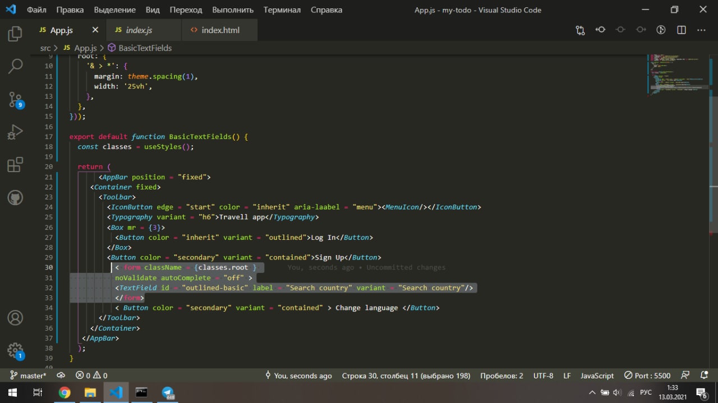Change indentation via Пробелов: 2
Image resolution: width=718 pixels, height=403 pixels.
tap(501, 376)
